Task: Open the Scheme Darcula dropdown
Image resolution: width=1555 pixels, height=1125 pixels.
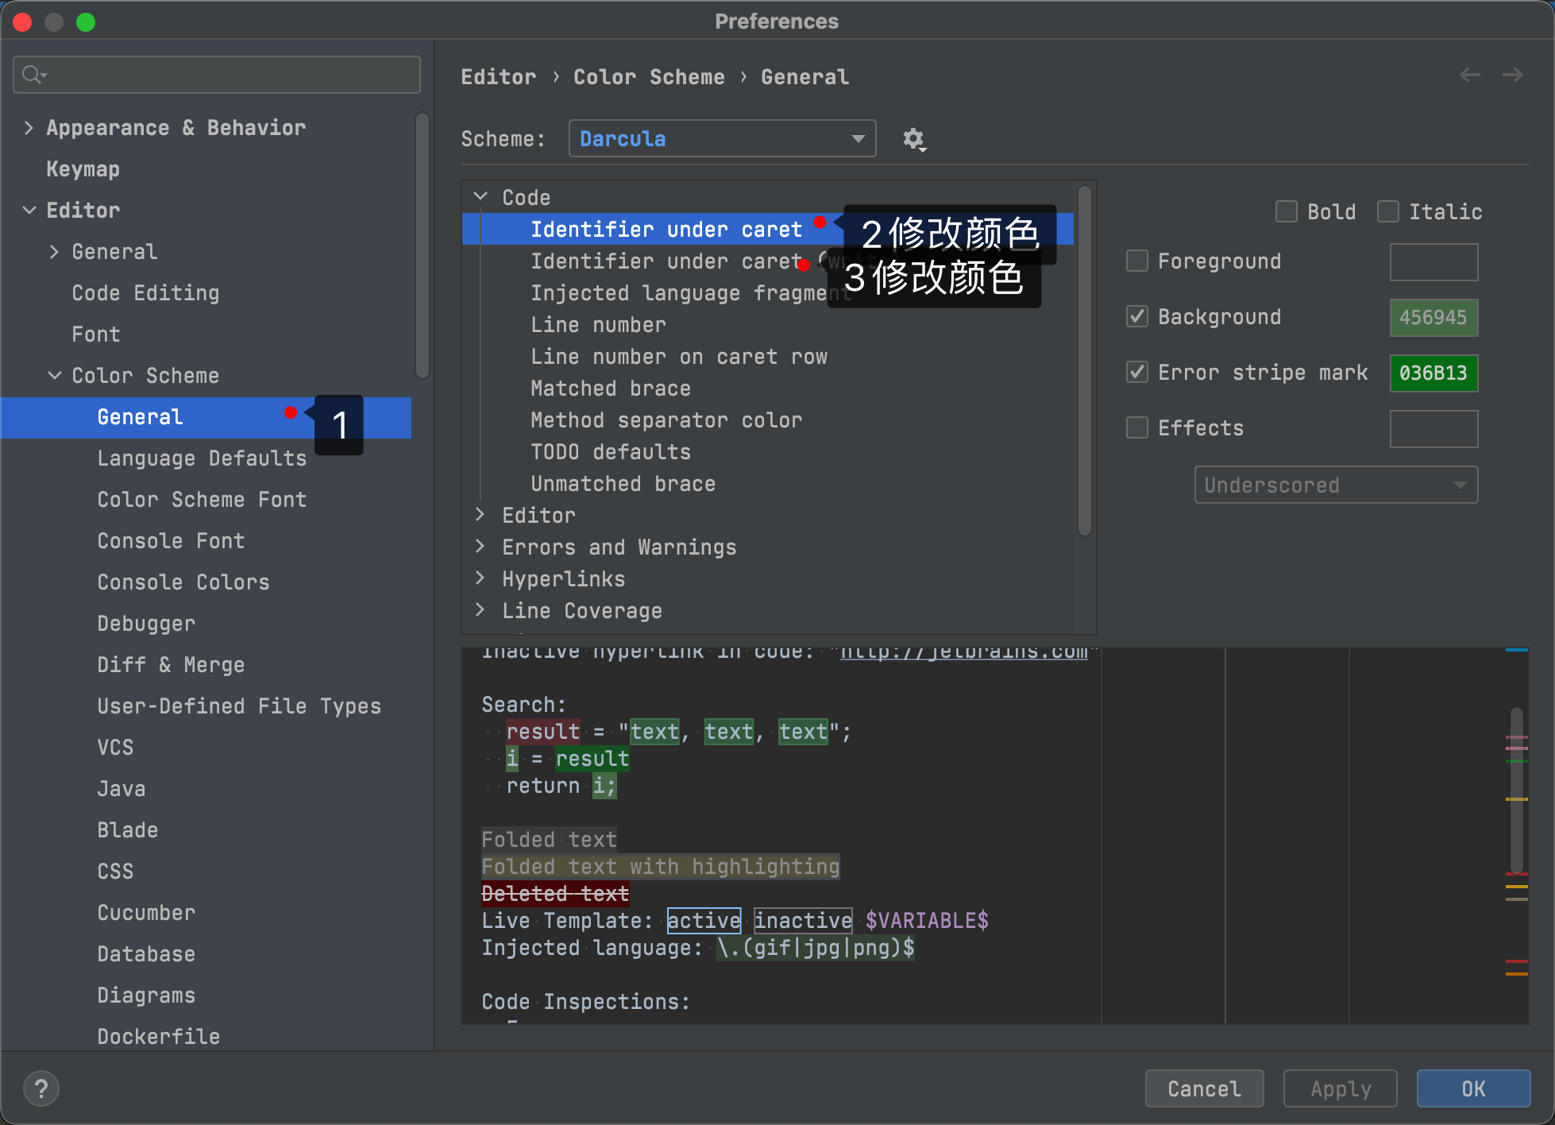Action: click(722, 138)
